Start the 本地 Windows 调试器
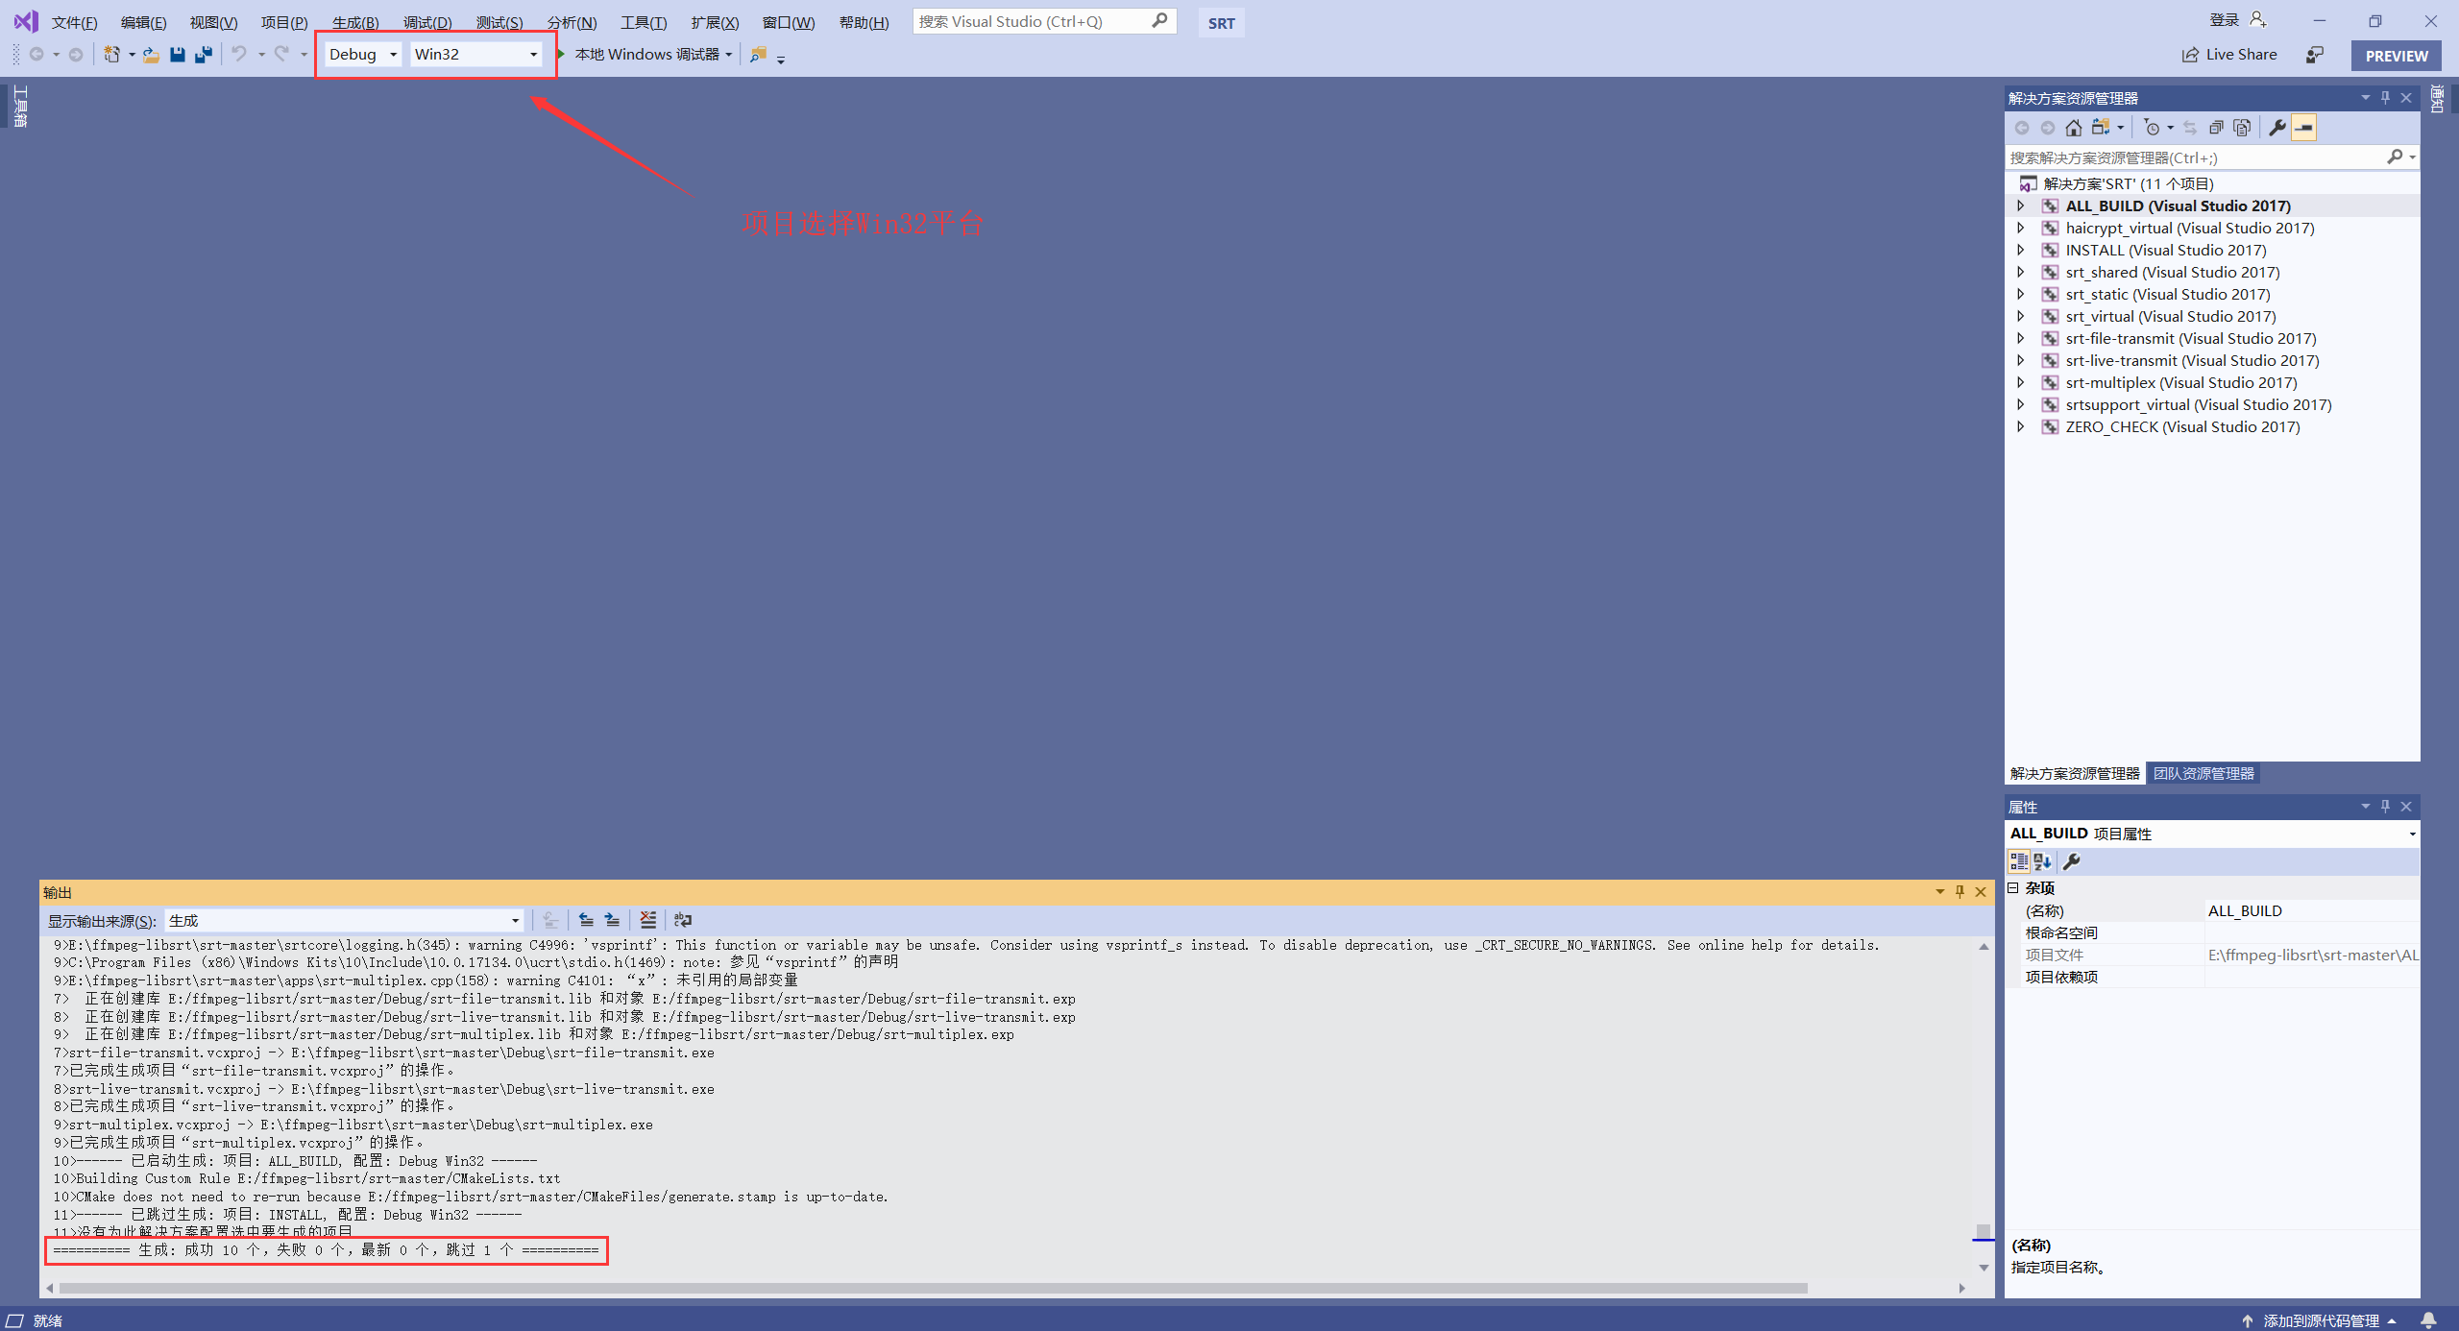The image size is (2459, 1331). coord(645,54)
